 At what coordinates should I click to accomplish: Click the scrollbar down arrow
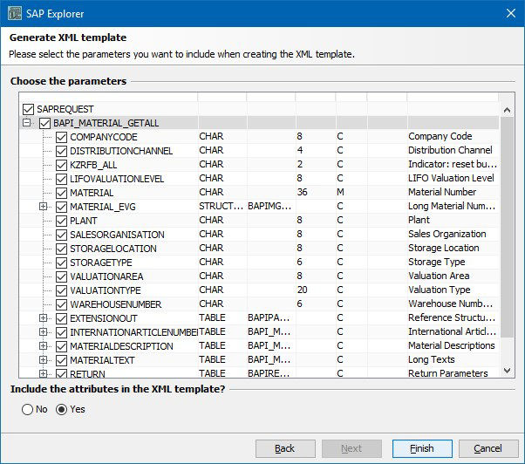tap(507, 371)
